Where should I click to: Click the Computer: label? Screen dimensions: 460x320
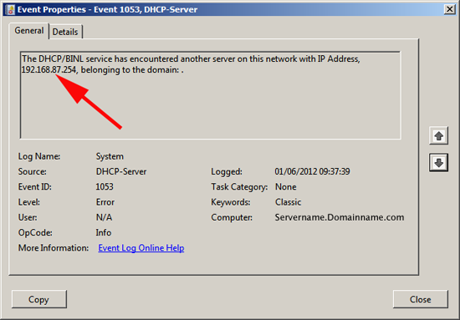coord(232,217)
